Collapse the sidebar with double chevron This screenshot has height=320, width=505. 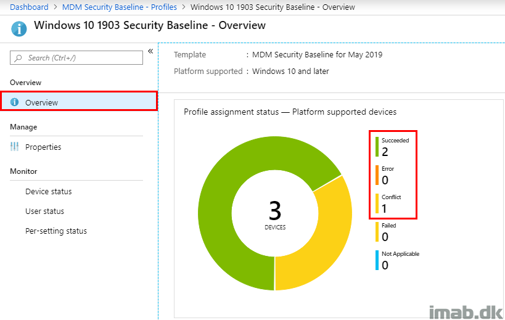tap(150, 51)
